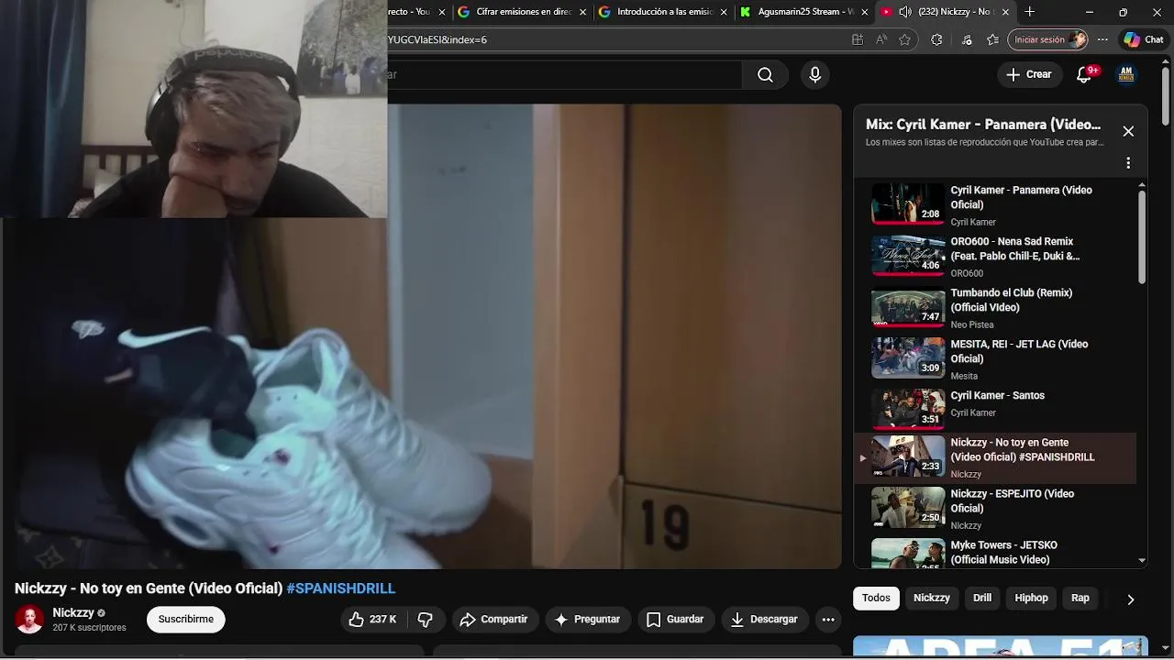Viewport: 1174px width, 660px height.
Task: Select the Nickzzy filter chip
Action: click(932, 598)
